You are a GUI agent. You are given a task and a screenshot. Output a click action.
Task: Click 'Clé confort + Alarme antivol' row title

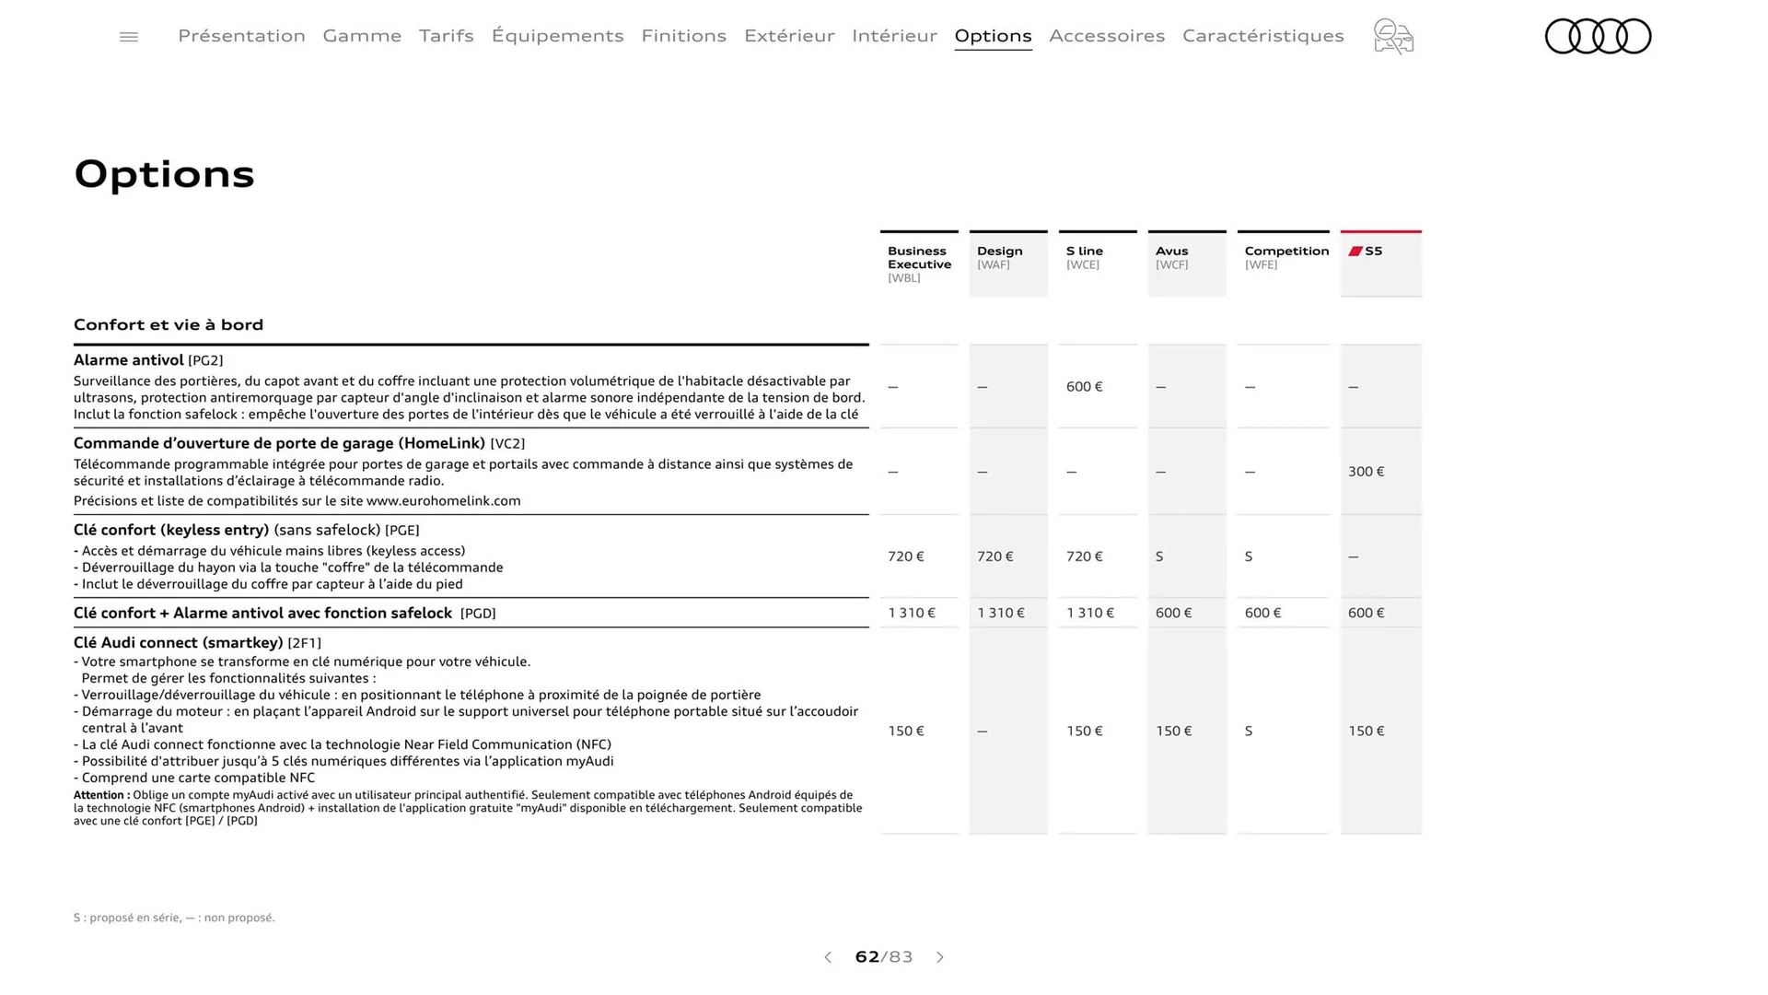pos(285,613)
